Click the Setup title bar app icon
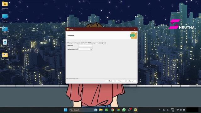The image size is (201, 113). [x=68, y=29]
